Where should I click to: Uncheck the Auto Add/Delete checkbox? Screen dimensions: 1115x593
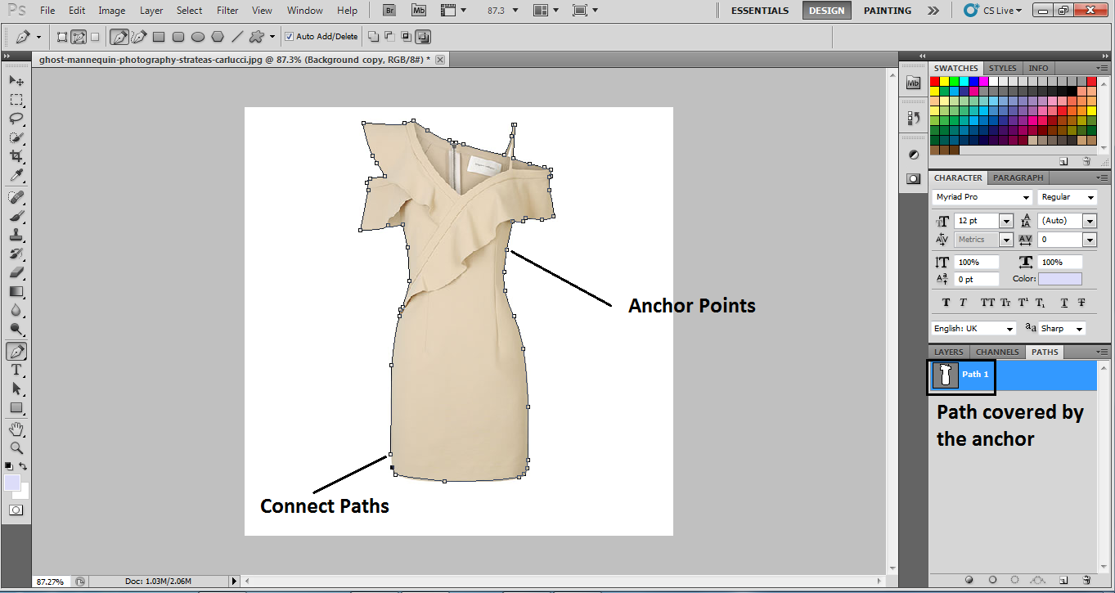pos(290,37)
